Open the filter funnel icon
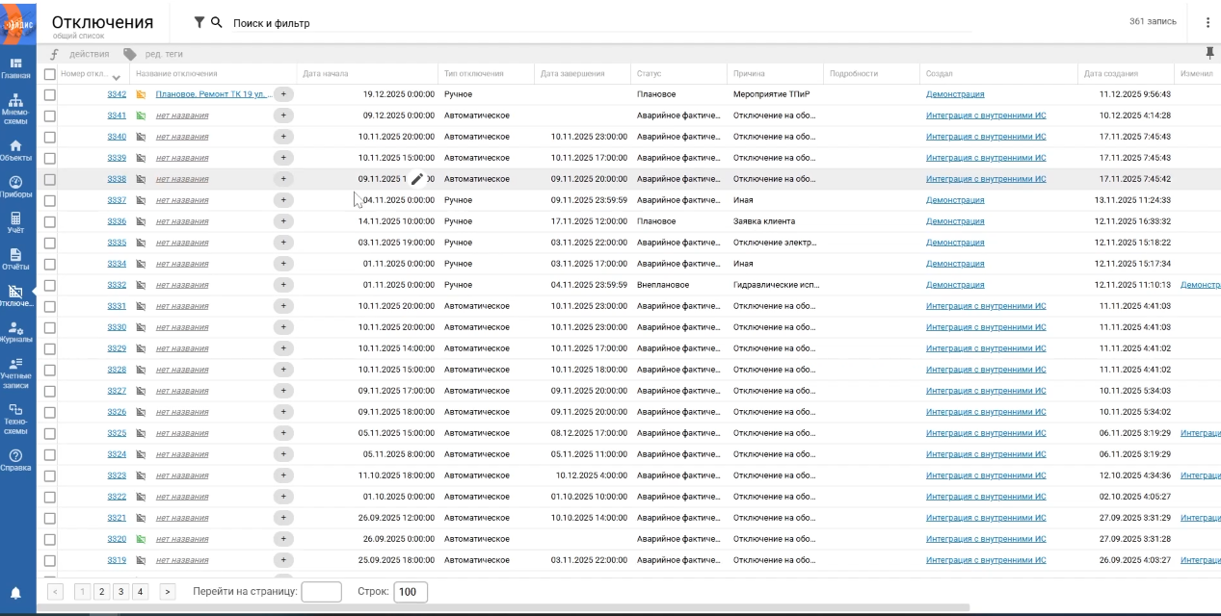The width and height of the screenshot is (1221, 616). tap(199, 22)
